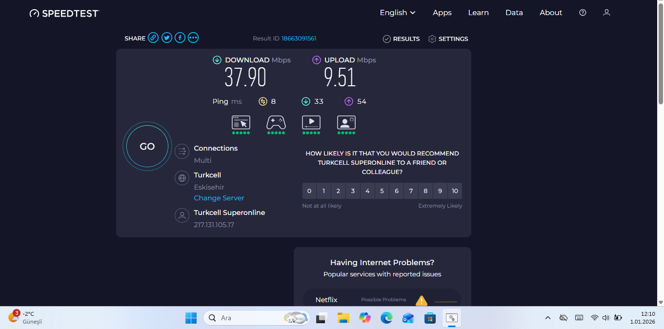
Task: Open the Learn menu
Action: click(478, 13)
